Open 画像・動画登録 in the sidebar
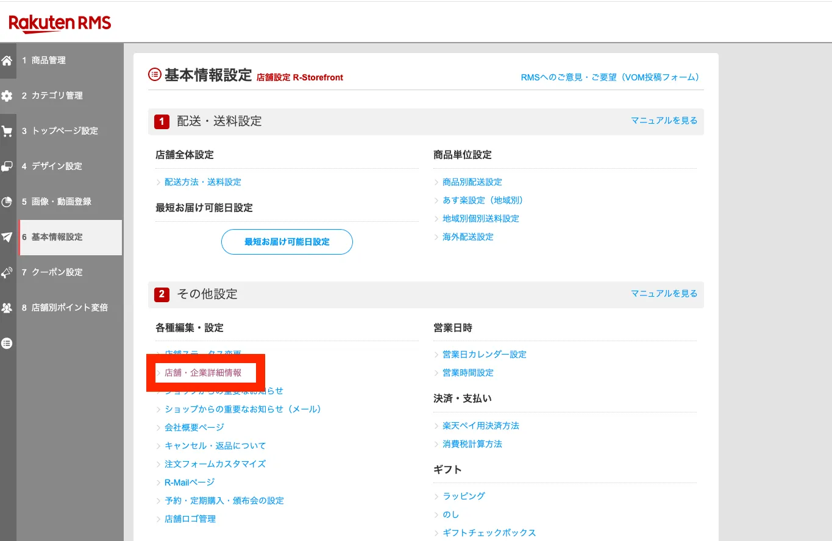This screenshot has height=541, width=832. [x=69, y=202]
